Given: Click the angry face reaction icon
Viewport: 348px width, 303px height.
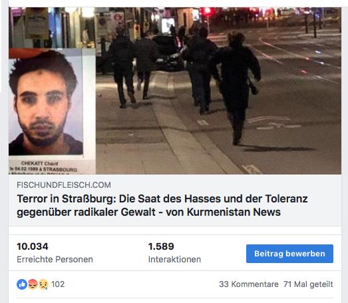Looking at the screenshot, I should (x=33, y=284).
